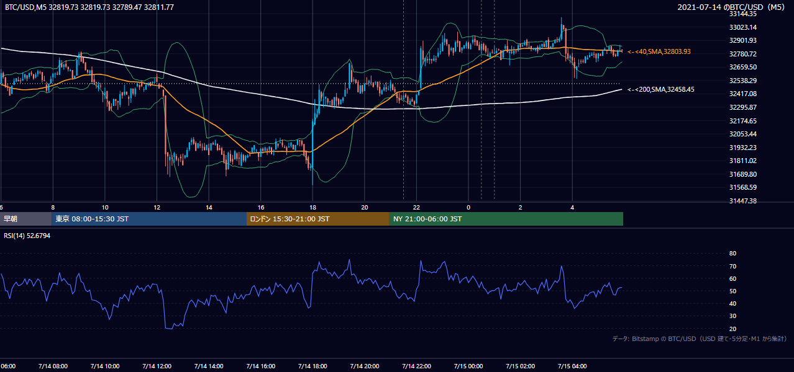The image size is (794, 372).
Task: Click the 東京 08:00-15:30 JST session bar
Action: point(149,219)
